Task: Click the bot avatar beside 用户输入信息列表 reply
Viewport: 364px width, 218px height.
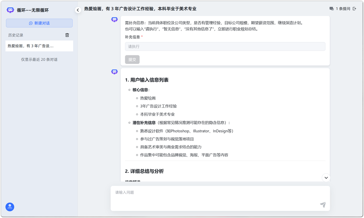Action: (114, 72)
